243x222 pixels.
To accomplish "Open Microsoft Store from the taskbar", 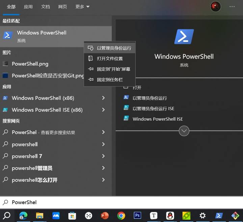I will (72, 216).
